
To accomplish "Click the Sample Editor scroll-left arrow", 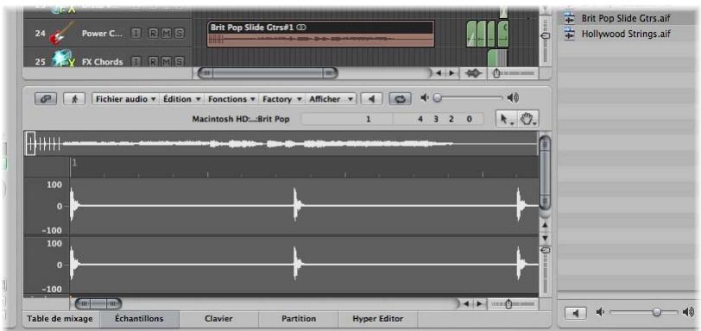I will click(x=467, y=303).
